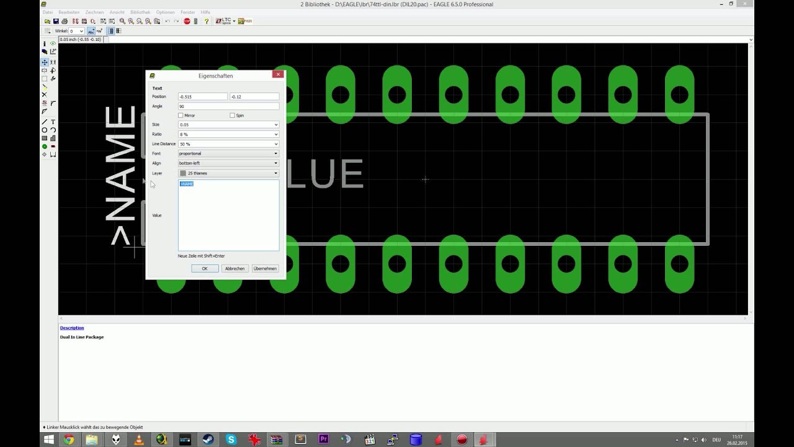Open Premiere Pro from the taskbar
Image resolution: width=794 pixels, height=447 pixels.
323,440
